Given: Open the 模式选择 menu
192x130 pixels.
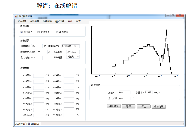Looking at the screenshot, I should (60, 21).
